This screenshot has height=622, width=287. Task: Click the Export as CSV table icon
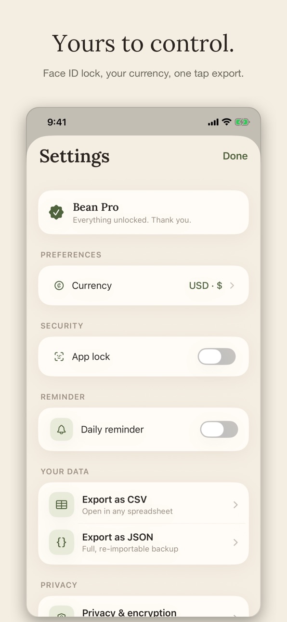click(x=62, y=505)
